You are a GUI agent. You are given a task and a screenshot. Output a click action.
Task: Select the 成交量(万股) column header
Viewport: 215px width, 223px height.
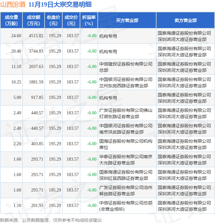coord(11,20)
